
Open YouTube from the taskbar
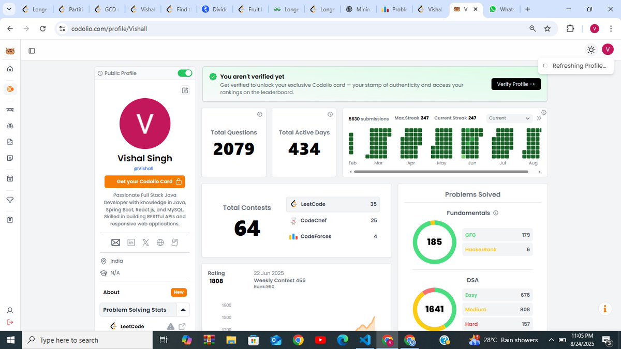coord(320,340)
